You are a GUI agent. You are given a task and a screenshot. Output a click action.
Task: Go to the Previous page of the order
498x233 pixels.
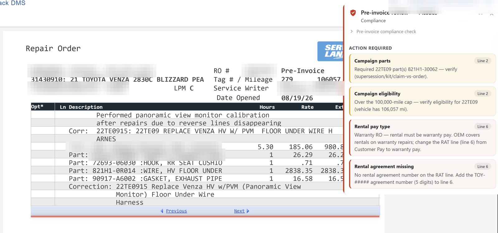pos(176,211)
